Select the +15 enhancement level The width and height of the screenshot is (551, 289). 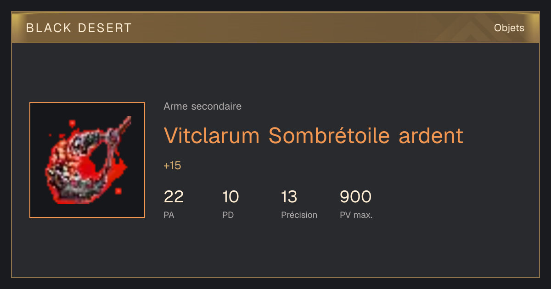(172, 166)
